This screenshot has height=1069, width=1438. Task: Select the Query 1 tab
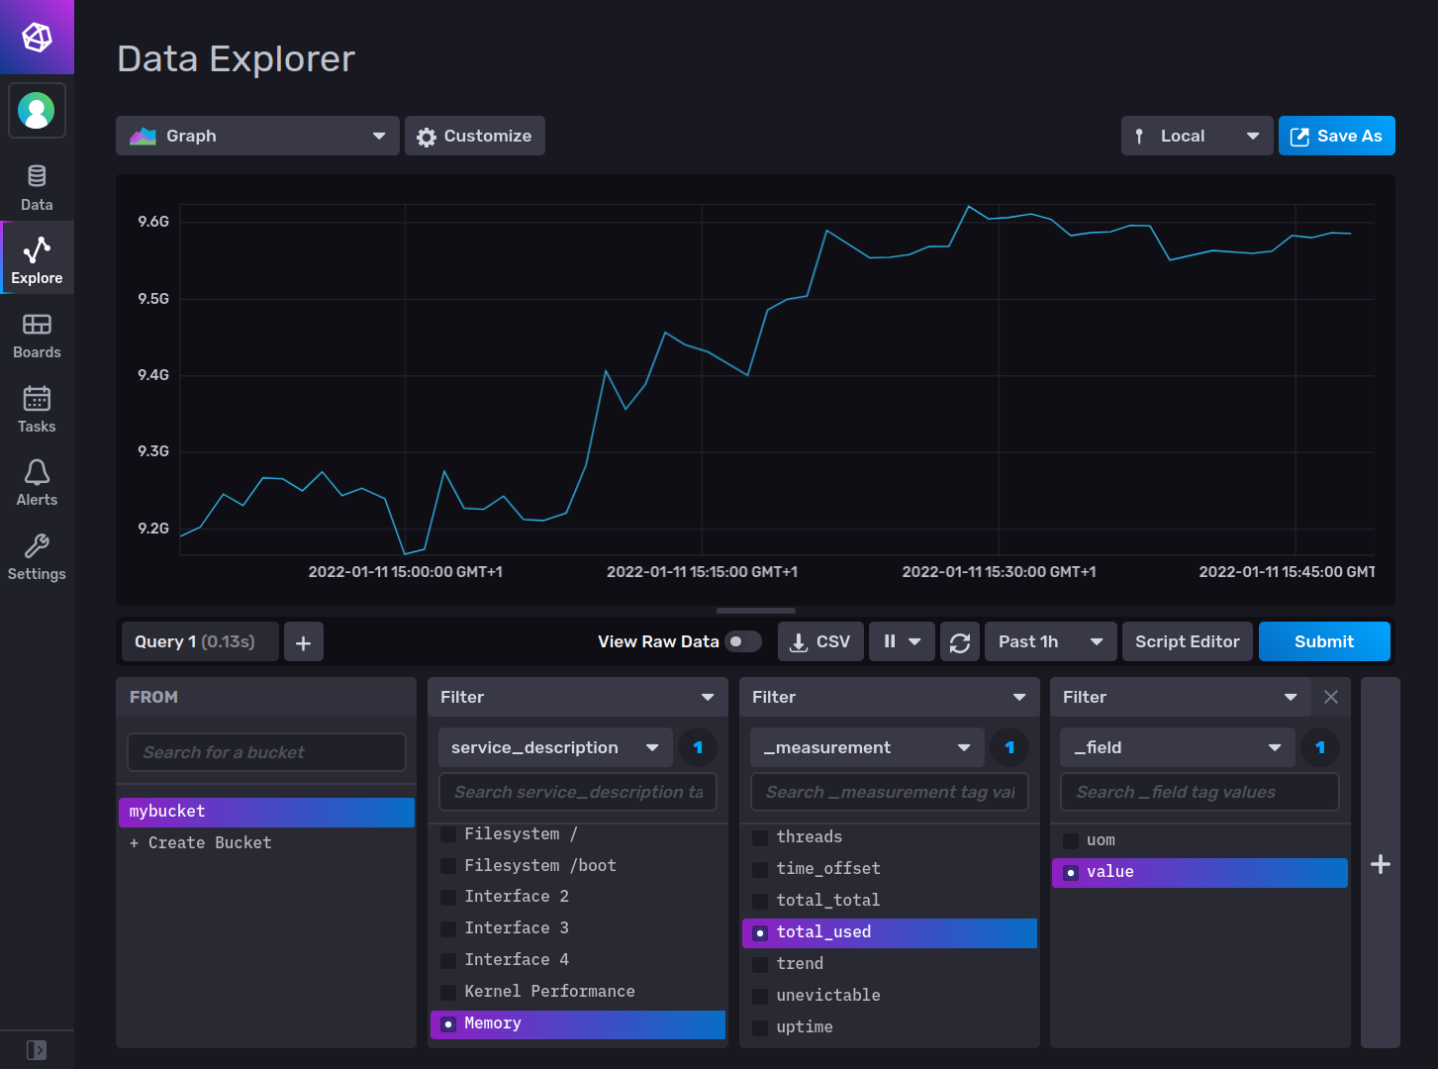pyautogui.click(x=198, y=641)
